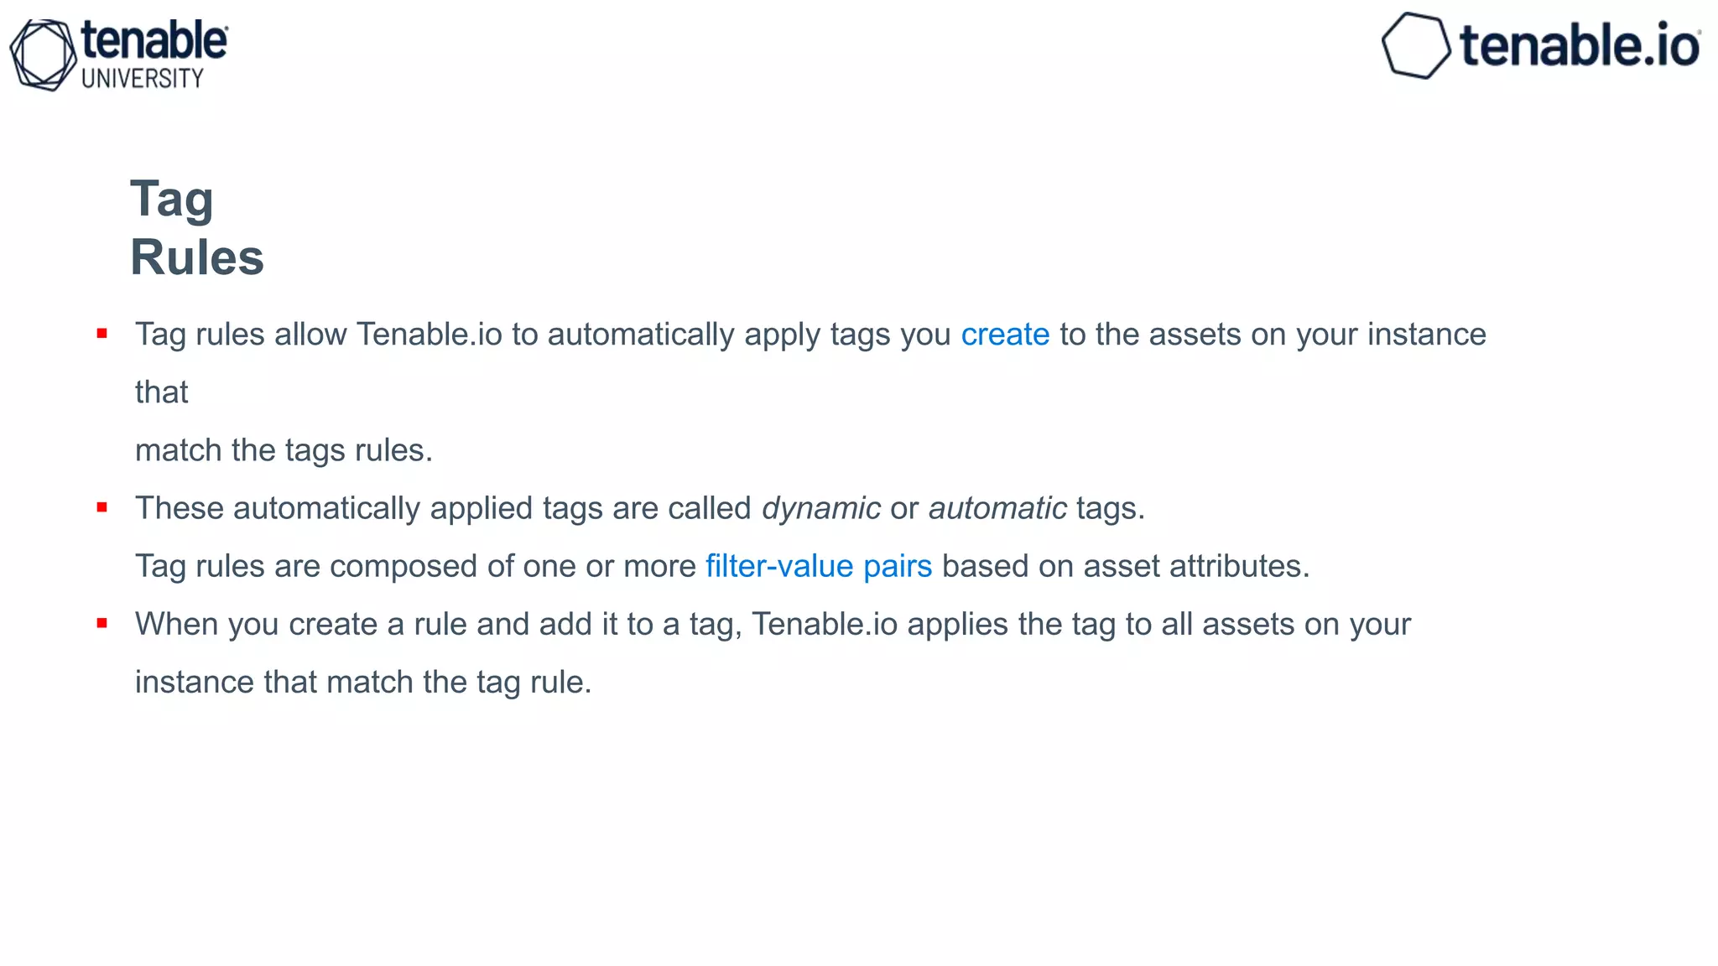Click the 'UNIVERSITY' text under tenable logo
Image resolution: width=1718 pixels, height=966 pixels.
click(143, 79)
